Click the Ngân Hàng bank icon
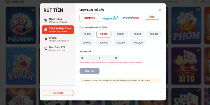Viewport: 210px width, 105px height. [46, 20]
